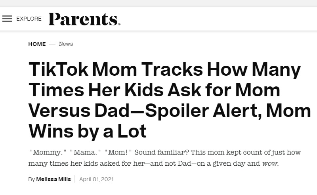Click the word "By" before the author name

[31, 179]
